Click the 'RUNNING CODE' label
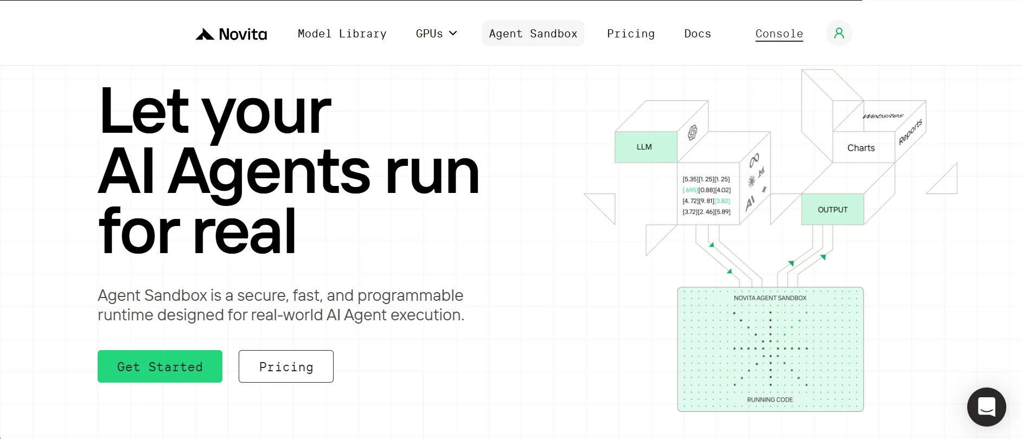 tap(770, 400)
